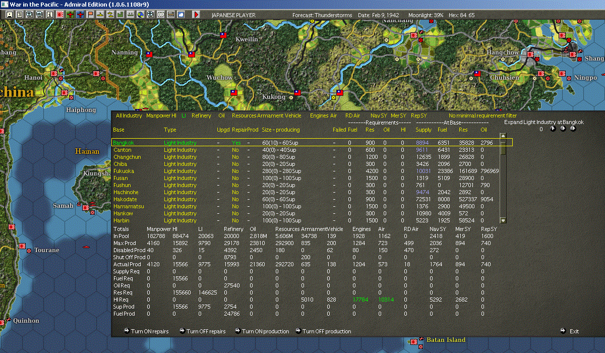Toggle Bangkok repair status 'Yes'
Screen dimensions: 605x353
(x=235, y=143)
